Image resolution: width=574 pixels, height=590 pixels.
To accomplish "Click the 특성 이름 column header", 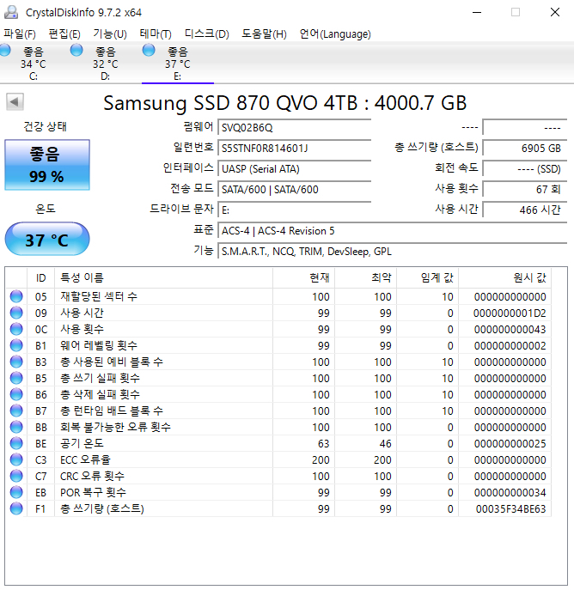I will [x=163, y=277].
